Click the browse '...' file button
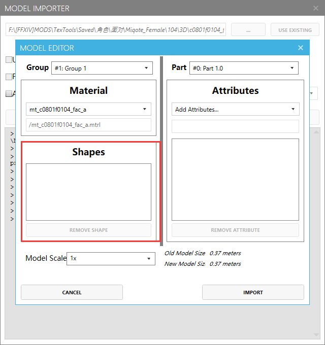Screen dimensions: 325x345 pyautogui.click(x=248, y=30)
